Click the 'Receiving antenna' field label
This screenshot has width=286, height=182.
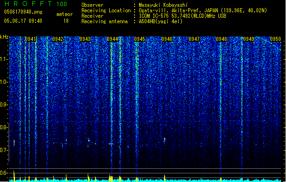[x=105, y=21]
